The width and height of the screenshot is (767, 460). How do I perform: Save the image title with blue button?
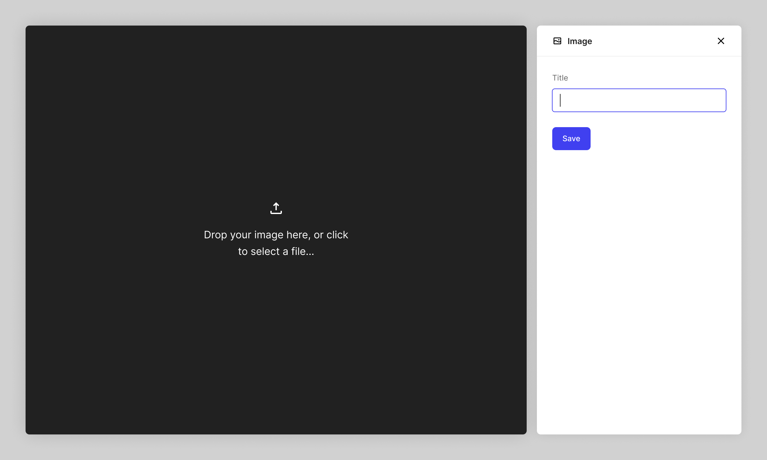click(571, 139)
